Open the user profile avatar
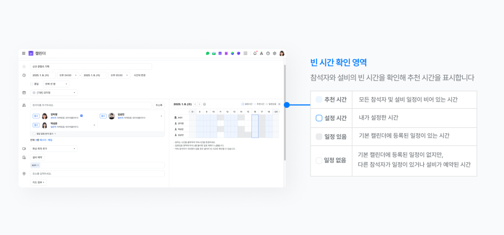This screenshot has height=235, width=504. pyautogui.click(x=282, y=53)
